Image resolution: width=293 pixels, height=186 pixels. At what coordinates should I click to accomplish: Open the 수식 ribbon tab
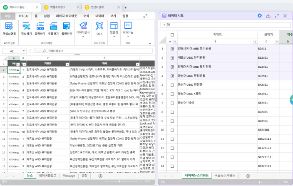[x=86, y=16]
